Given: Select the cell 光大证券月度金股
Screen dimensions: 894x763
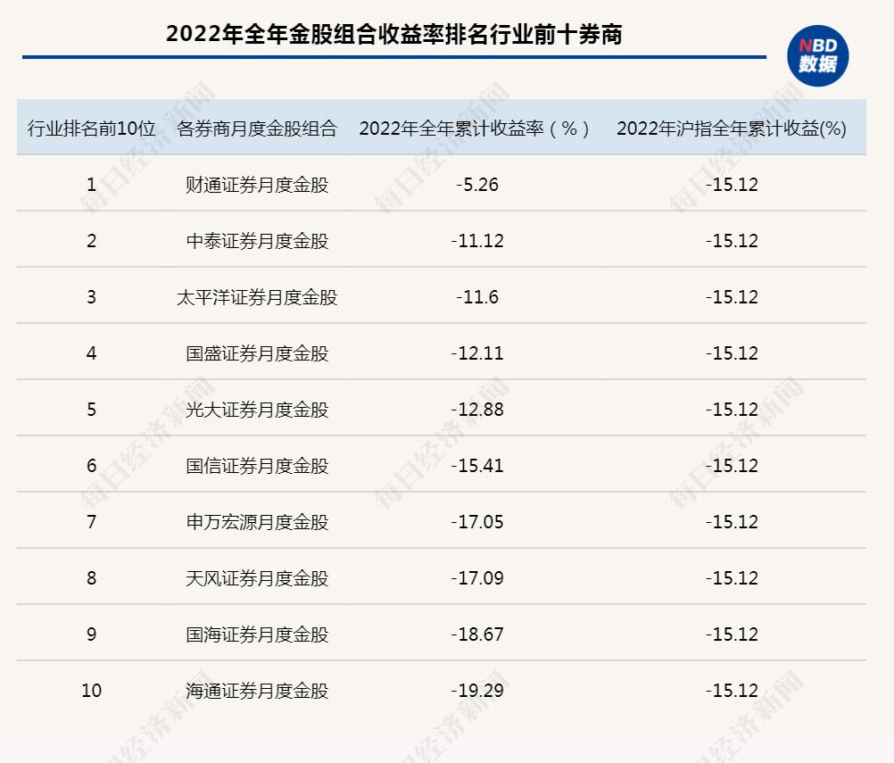Looking at the screenshot, I should 257,410.
